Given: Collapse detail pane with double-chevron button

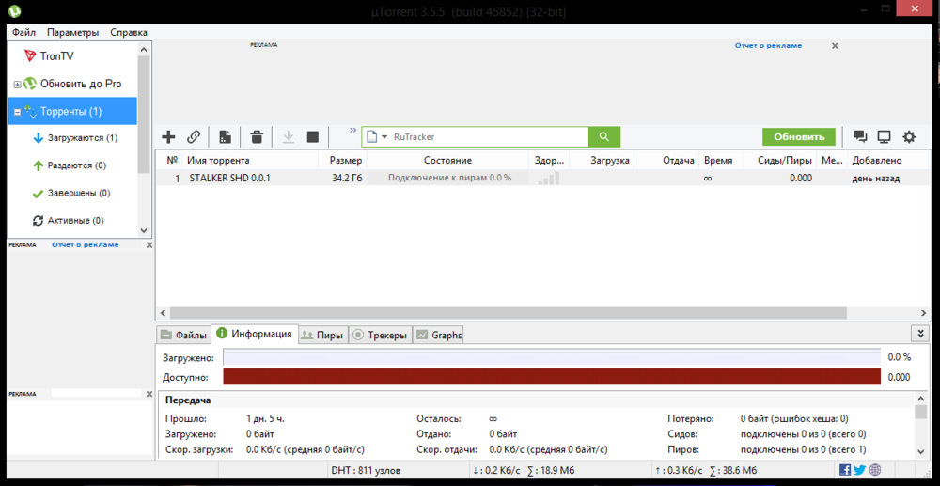Looking at the screenshot, I should [x=919, y=334].
